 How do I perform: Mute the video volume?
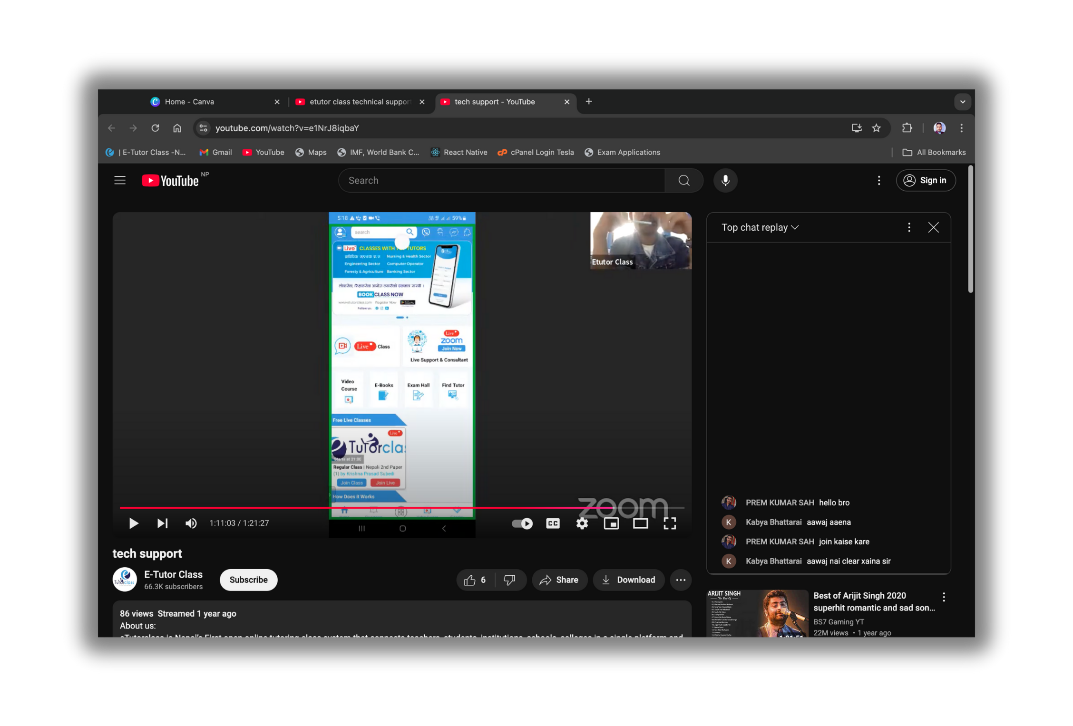[x=191, y=523]
